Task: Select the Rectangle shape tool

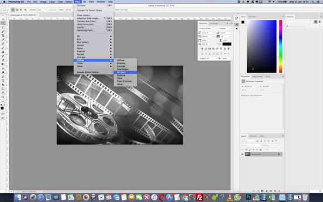Action: (x=3, y=89)
